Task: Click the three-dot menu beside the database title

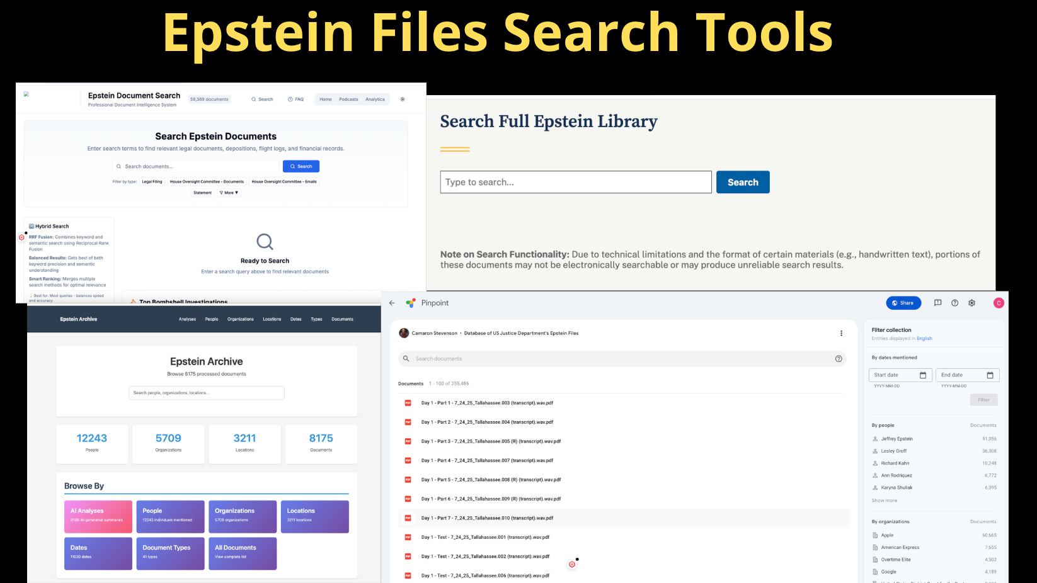Action: [841, 333]
